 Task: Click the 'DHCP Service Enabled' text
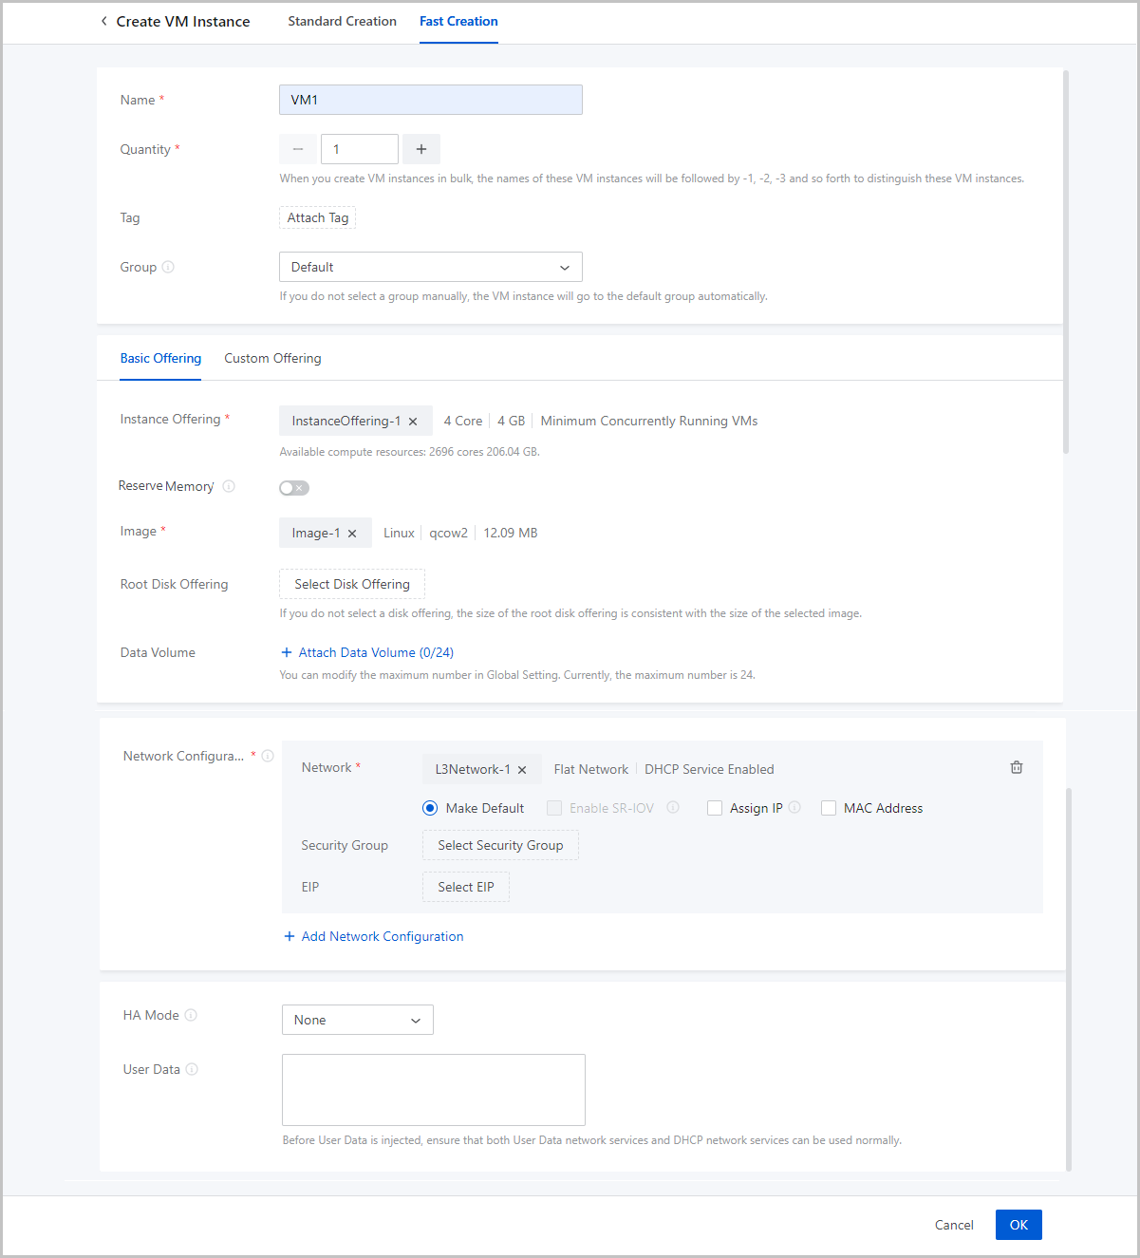click(709, 769)
